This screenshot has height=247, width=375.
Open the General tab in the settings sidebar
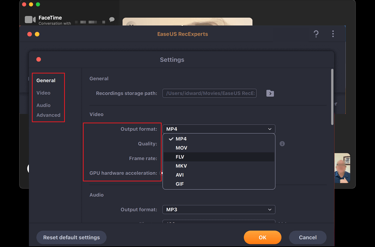click(46, 80)
